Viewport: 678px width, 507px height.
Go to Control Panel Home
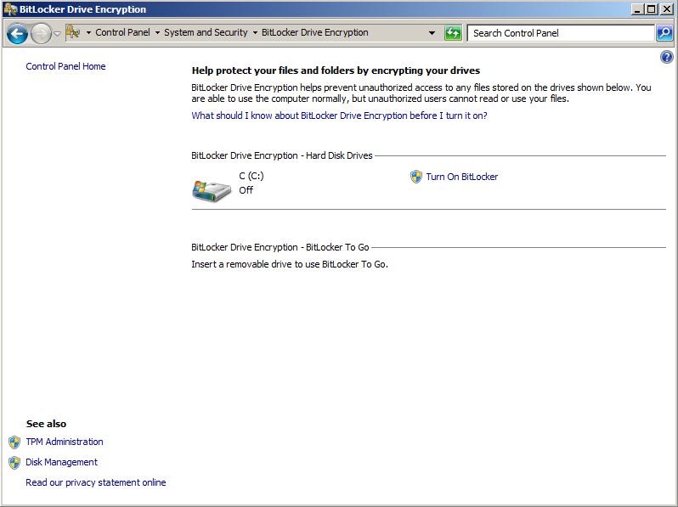pos(65,66)
